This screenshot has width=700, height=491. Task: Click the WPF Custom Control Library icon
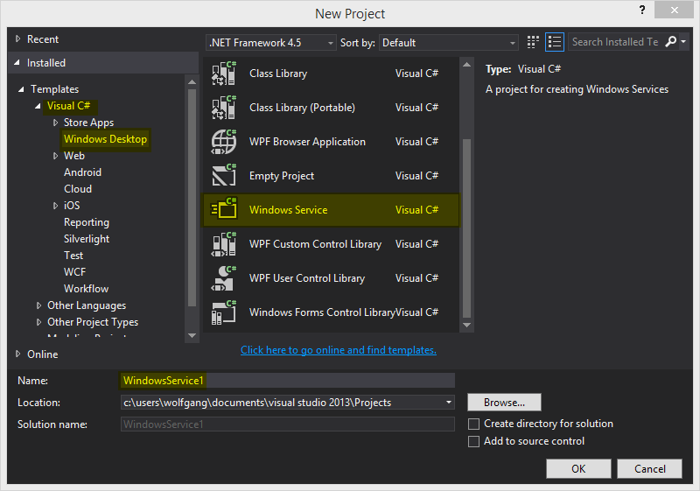[x=224, y=244]
